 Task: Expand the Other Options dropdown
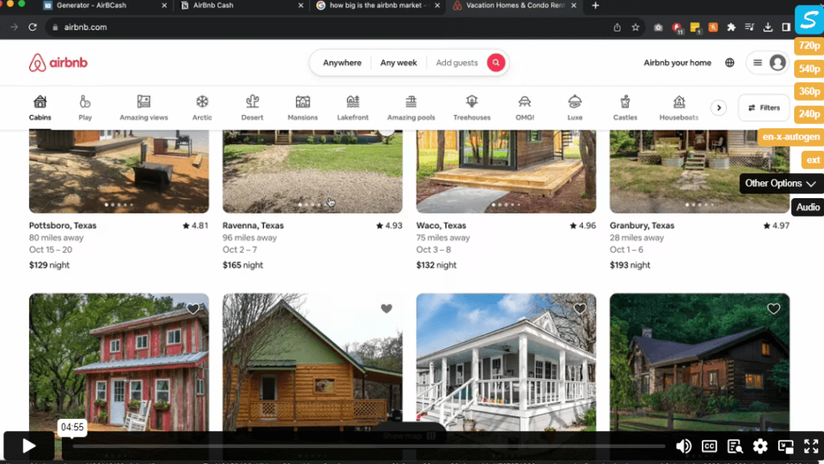781,183
